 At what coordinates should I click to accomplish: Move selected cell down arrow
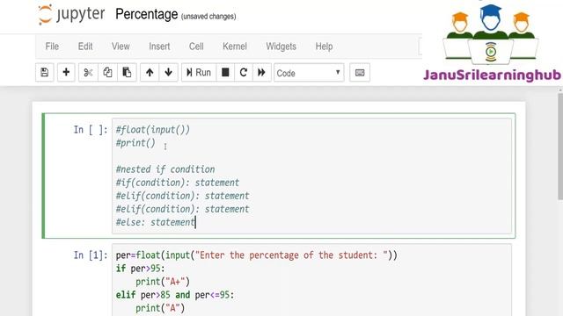coord(168,72)
